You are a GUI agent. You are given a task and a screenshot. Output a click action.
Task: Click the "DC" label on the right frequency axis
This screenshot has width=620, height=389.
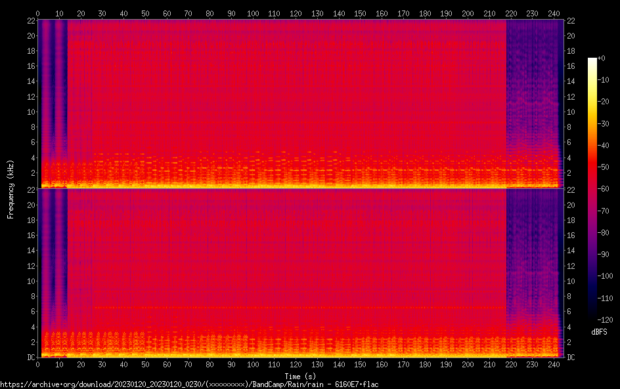[571, 358]
